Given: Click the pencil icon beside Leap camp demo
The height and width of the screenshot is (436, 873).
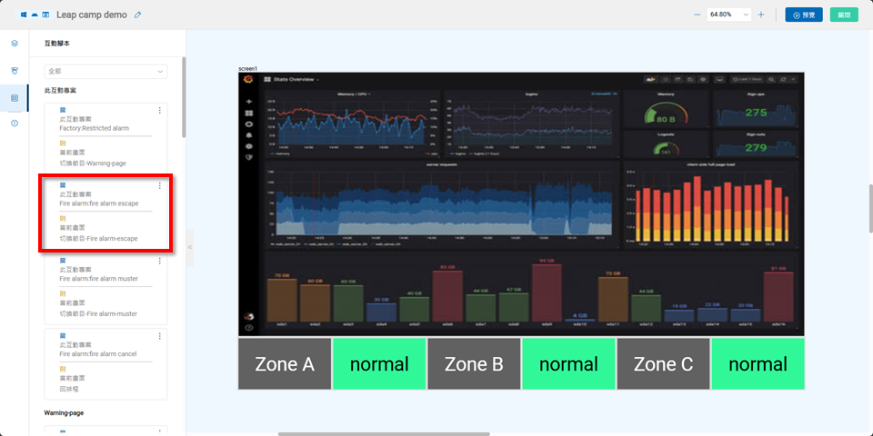Looking at the screenshot, I should click(138, 15).
